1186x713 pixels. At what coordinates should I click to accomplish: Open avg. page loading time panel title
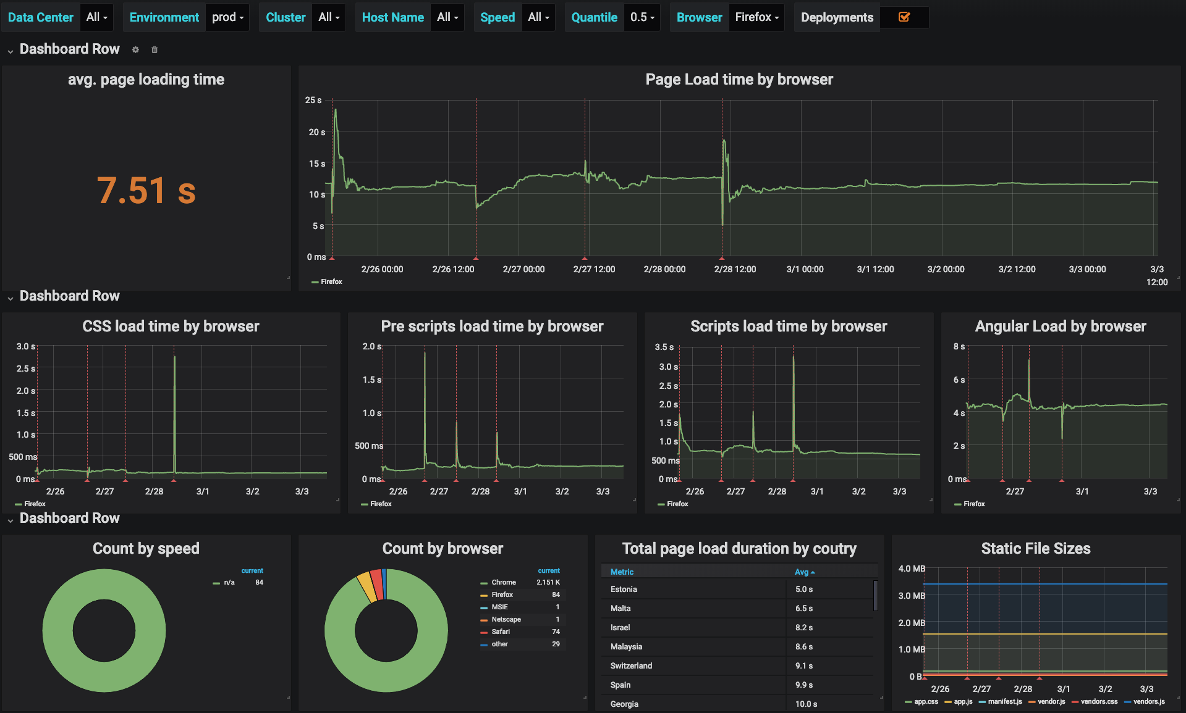coord(146,79)
